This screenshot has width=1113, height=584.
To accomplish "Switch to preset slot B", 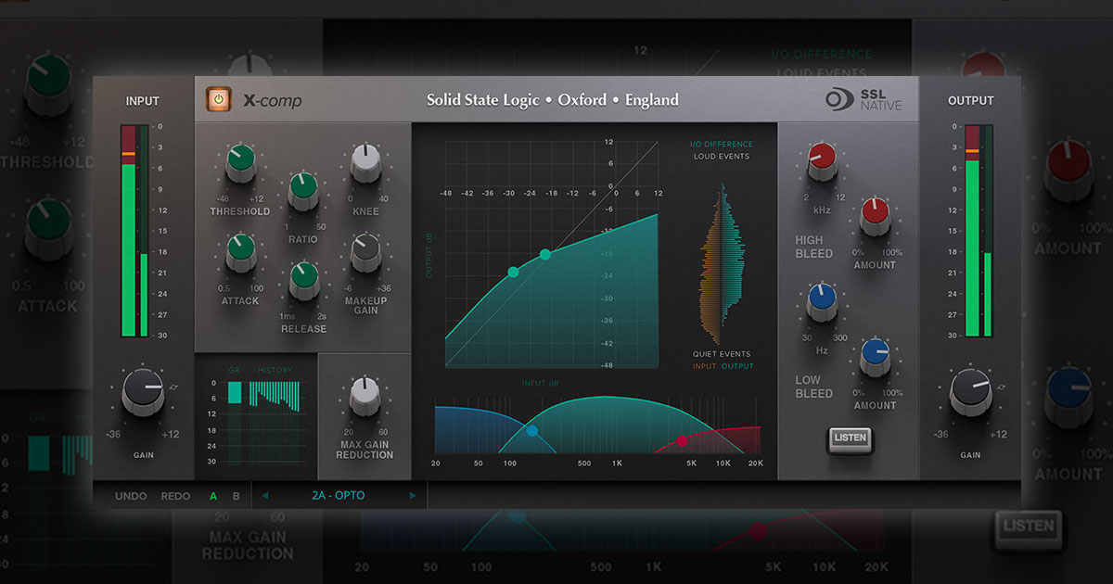I will (236, 496).
